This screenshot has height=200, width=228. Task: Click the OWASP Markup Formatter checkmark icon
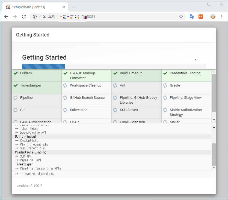pos(66,73)
